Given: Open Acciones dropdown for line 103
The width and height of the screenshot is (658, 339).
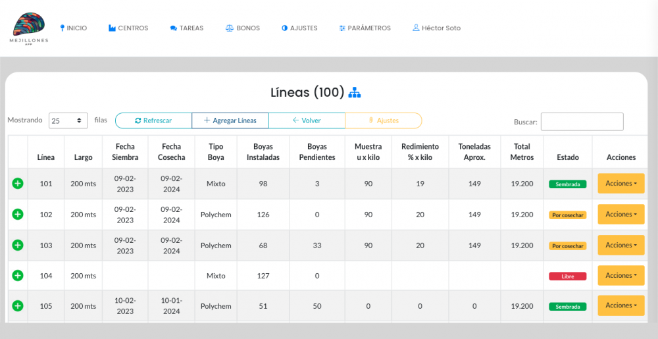Looking at the screenshot, I should [621, 245].
